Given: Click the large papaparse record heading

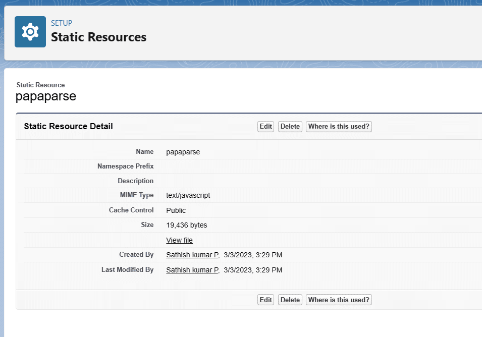Looking at the screenshot, I should pos(46,96).
